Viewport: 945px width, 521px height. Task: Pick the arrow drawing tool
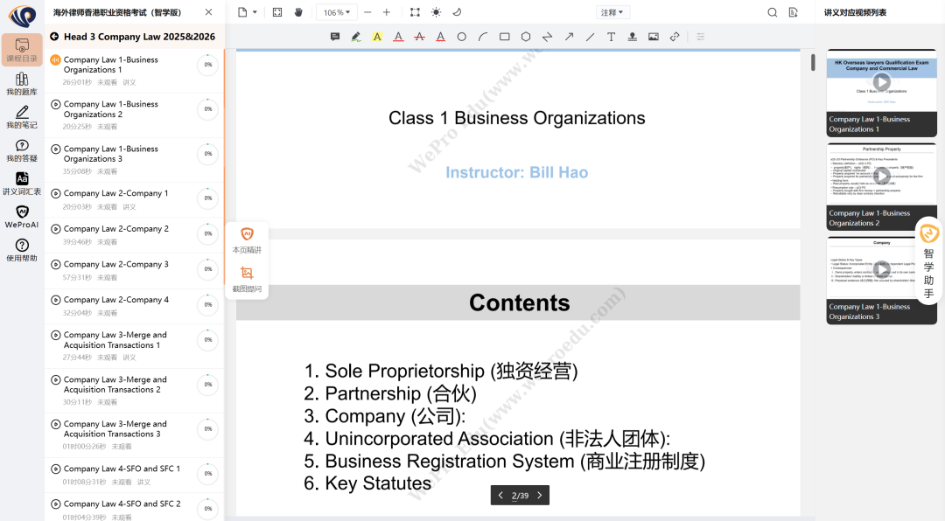[569, 37]
